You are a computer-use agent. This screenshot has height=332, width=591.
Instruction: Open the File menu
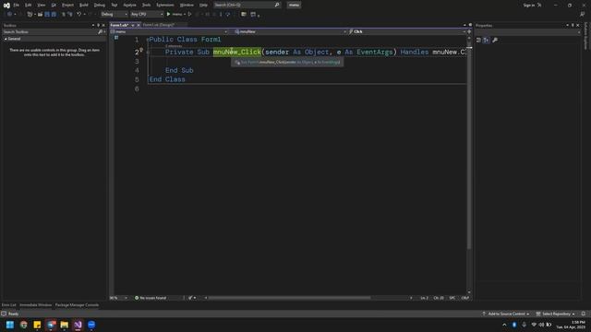pos(17,6)
